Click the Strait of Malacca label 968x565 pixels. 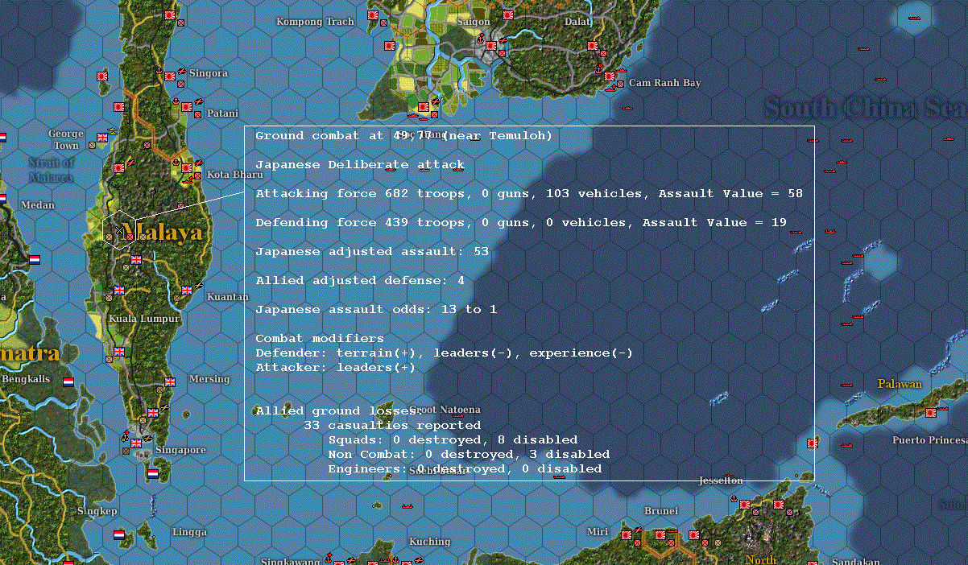tap(52, 170)
